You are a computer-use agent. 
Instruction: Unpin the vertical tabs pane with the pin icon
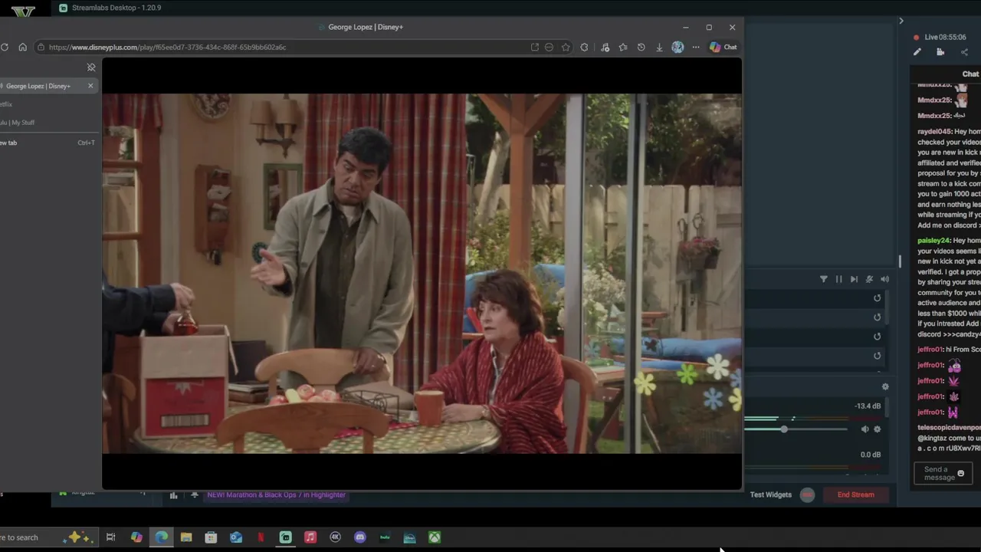[91, 67]
